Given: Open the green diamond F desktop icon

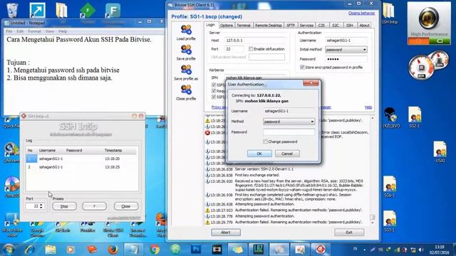Looking at the screenshot, I should coord(88,11).
